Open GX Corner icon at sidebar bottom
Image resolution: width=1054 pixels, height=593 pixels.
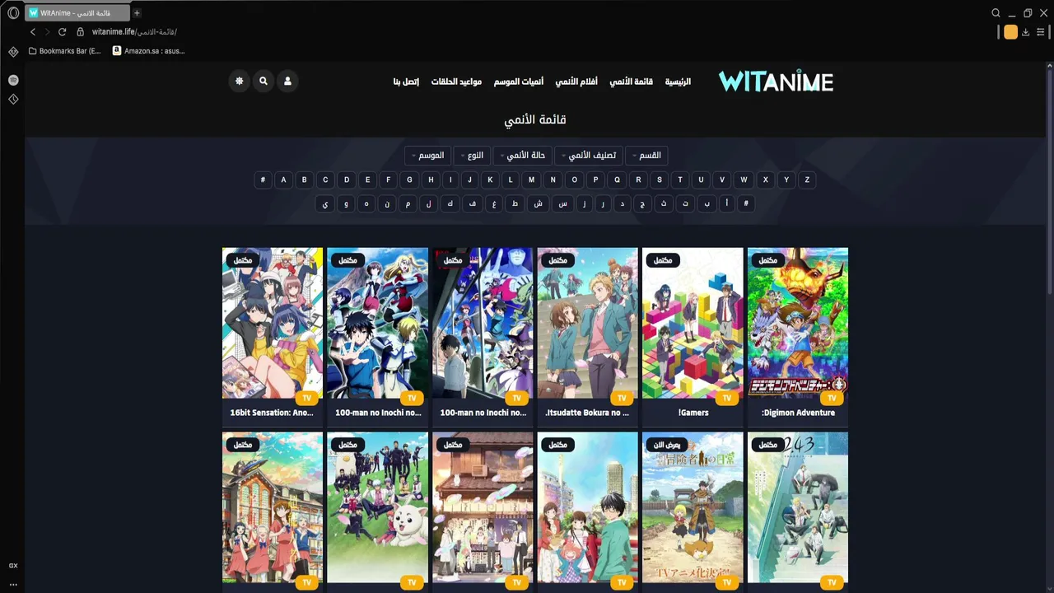(x=13, y=566)
